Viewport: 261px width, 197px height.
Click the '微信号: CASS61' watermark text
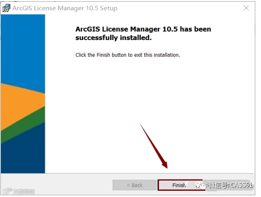pyautogui.click(x=230, y=185)
